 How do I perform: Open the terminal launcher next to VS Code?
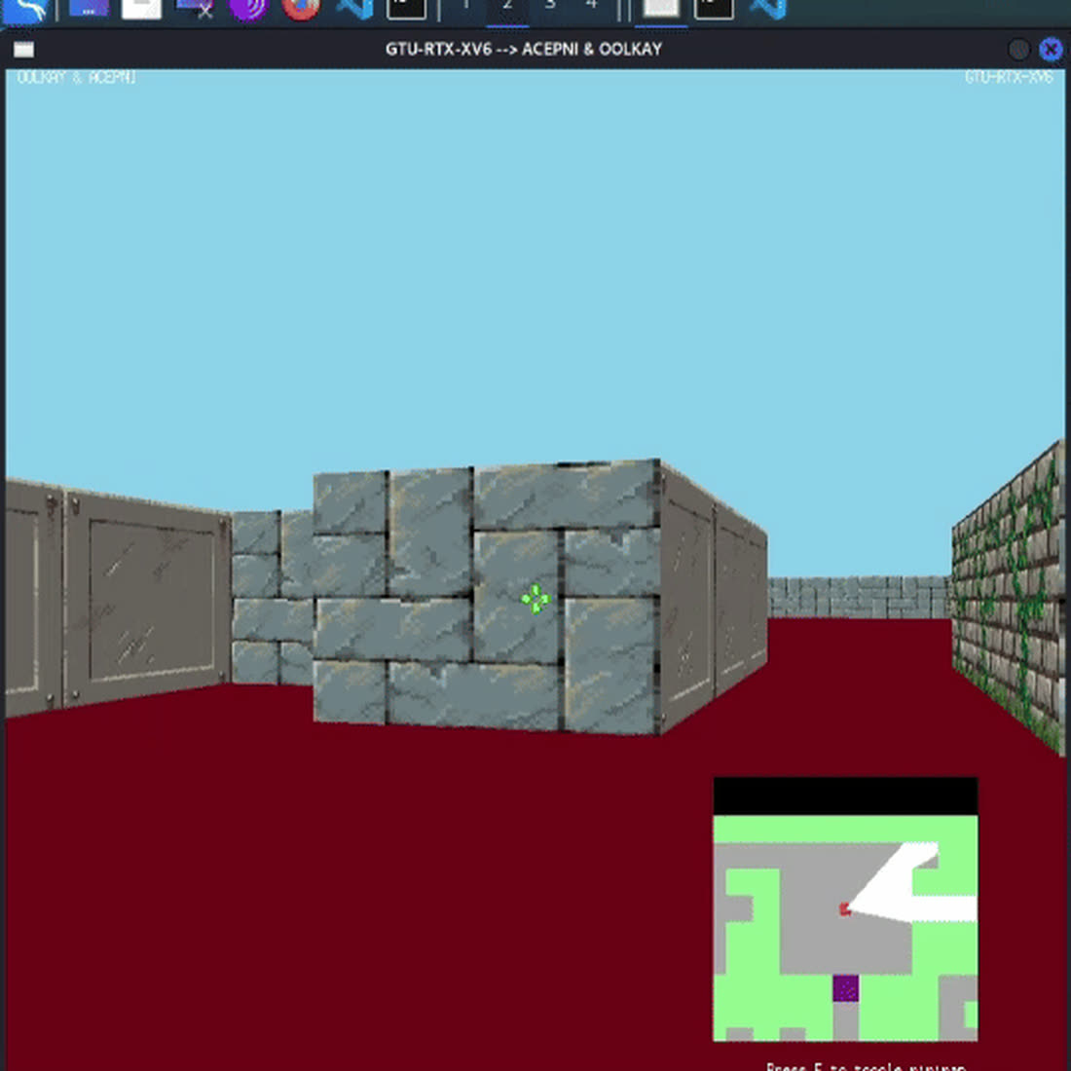point(406,8)
